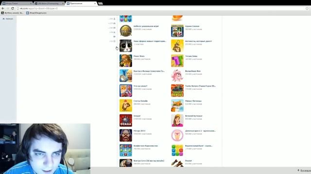Focus the vk.com address bar
This screenshot has width=311, height=174.
(x=161, y=9)
